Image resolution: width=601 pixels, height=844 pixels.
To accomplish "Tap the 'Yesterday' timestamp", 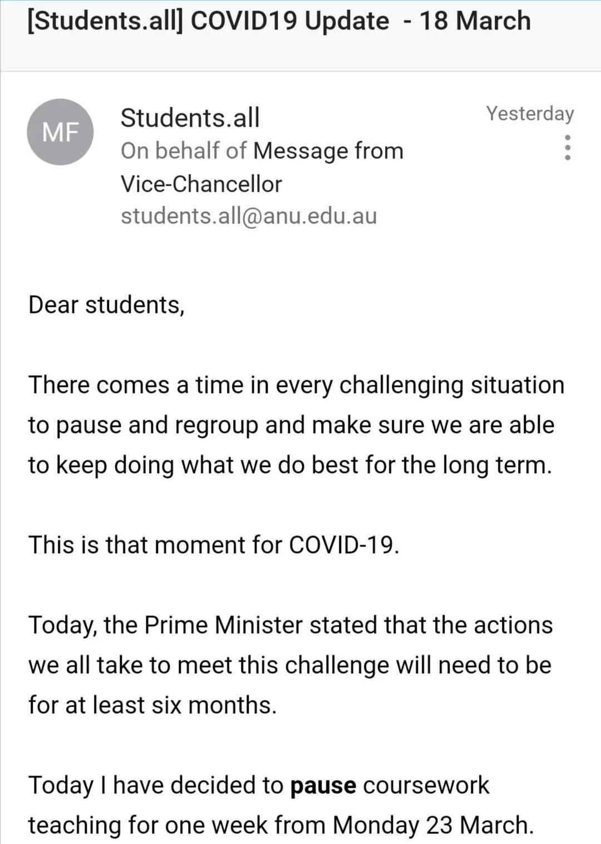I will tap(530, 113).
